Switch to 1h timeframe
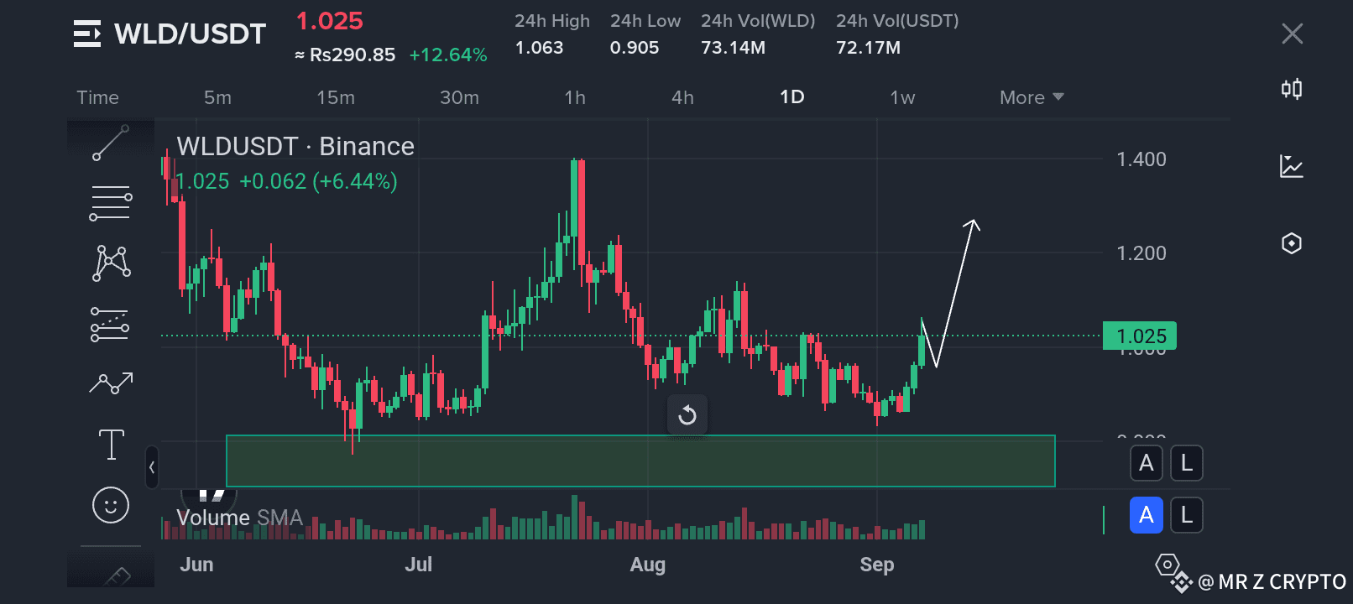The height and width of the screenshot is (604, 1353). [x=575, y=97]
